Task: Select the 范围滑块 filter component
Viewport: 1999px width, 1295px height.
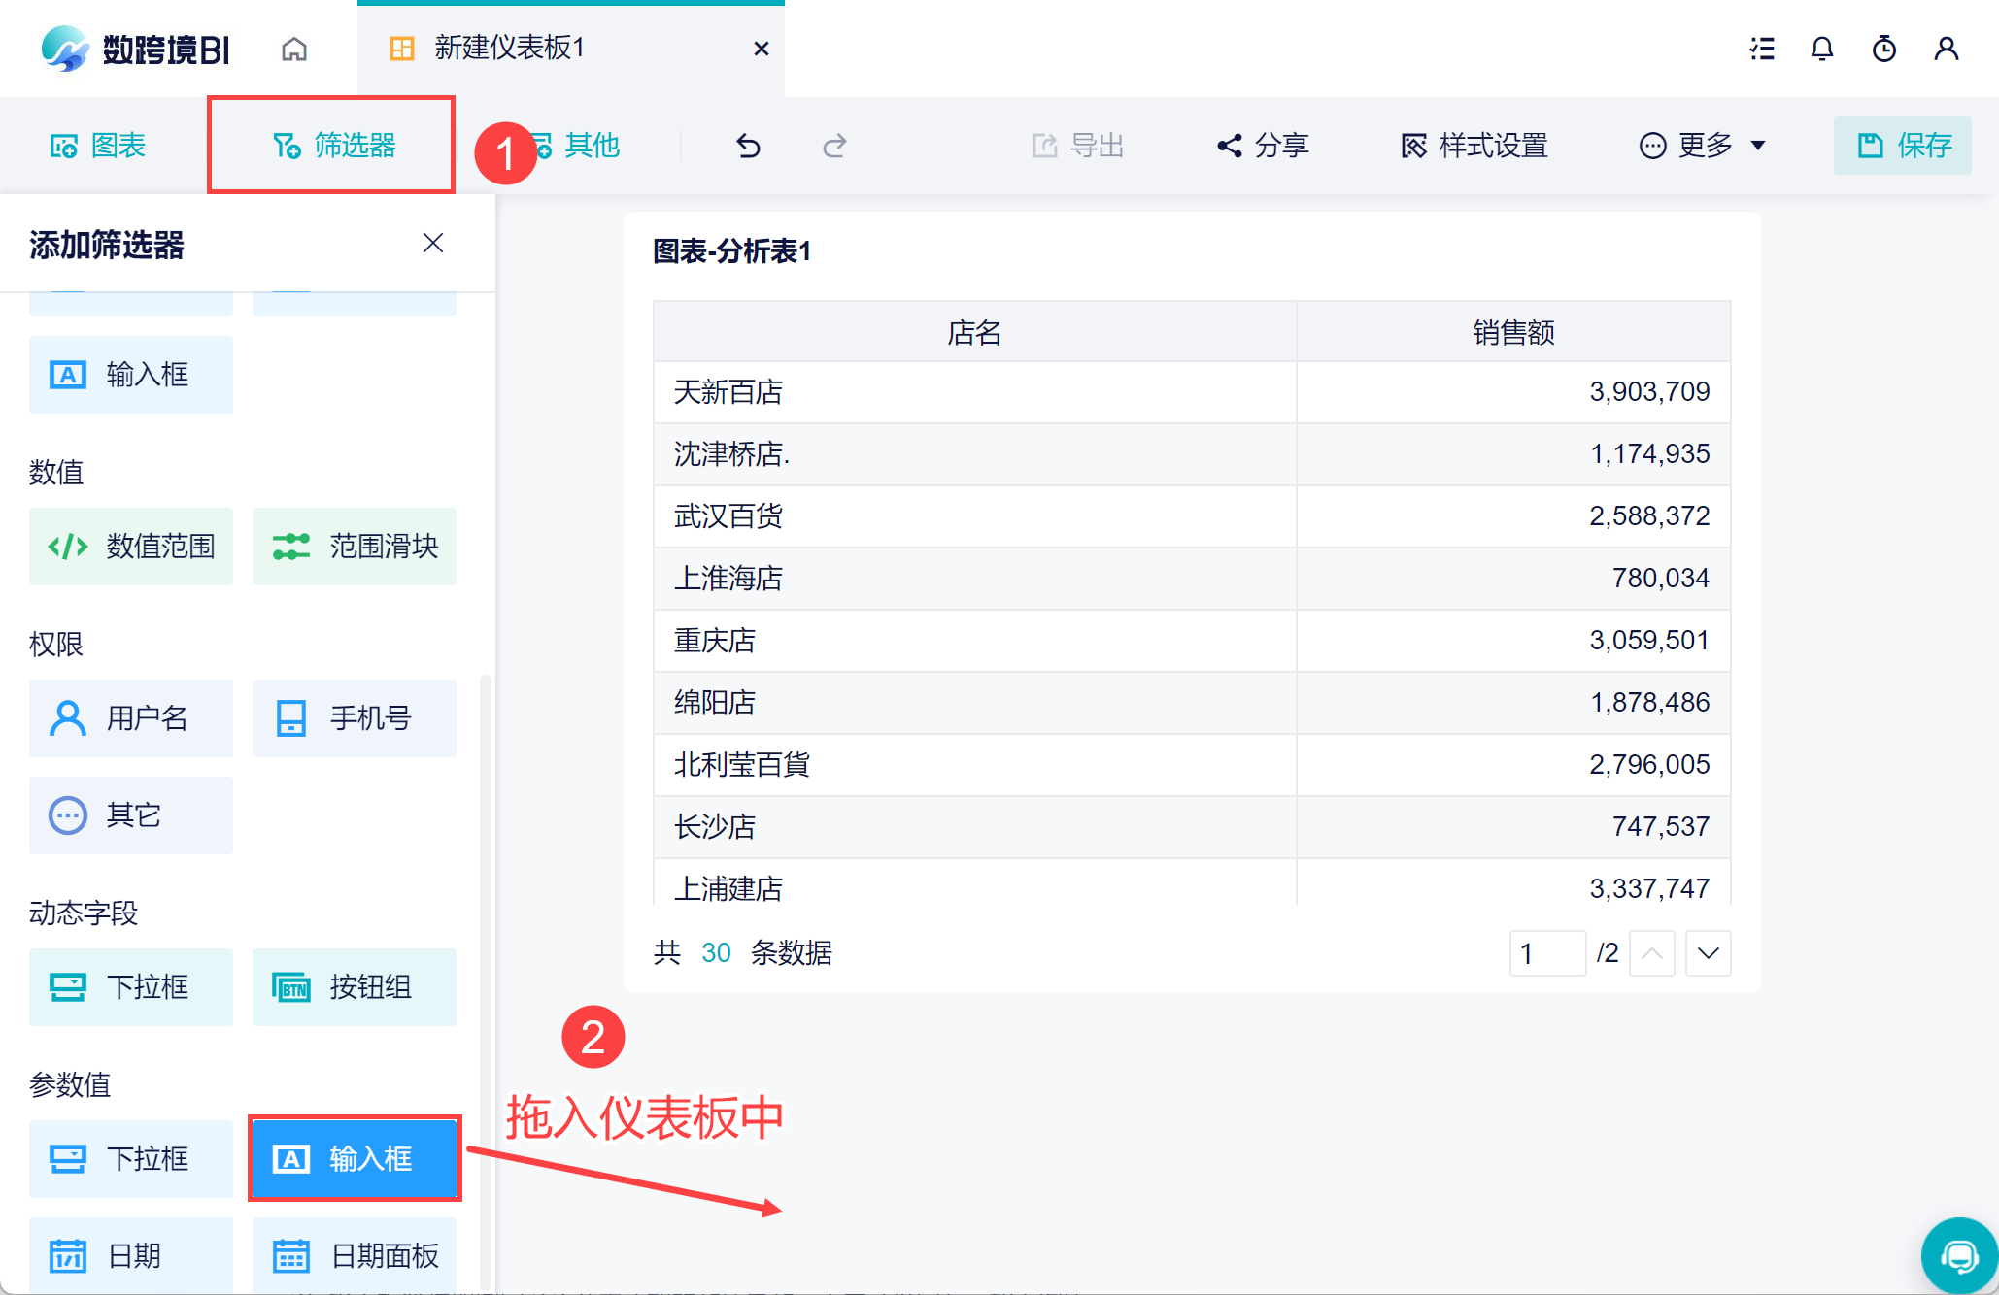Action: click(x=355, y=547)
